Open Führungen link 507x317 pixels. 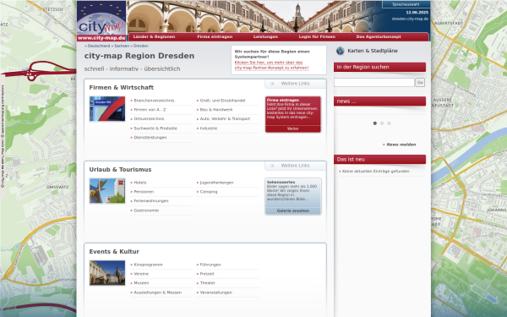coord(210,265)
